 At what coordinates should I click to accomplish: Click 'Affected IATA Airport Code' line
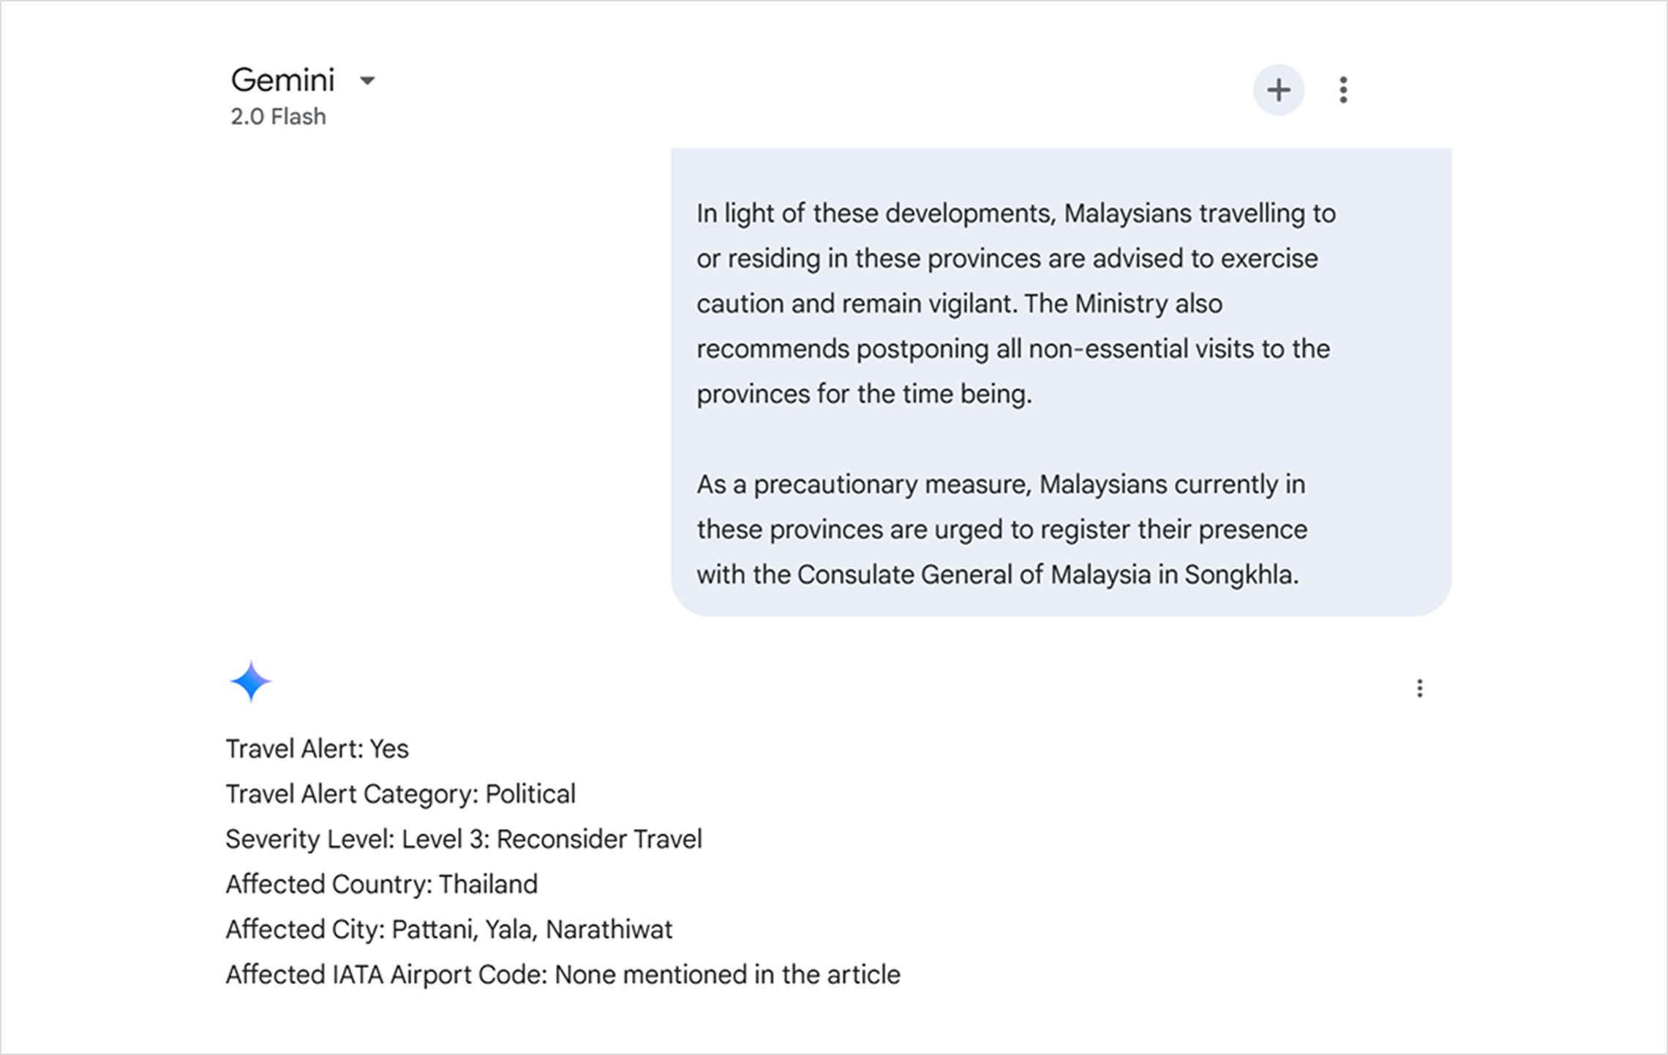(x=563, y=975)
